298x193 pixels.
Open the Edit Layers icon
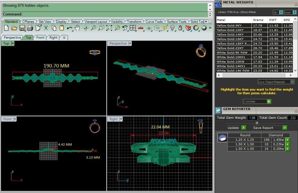pyautogui.click(x=188, y=28)
